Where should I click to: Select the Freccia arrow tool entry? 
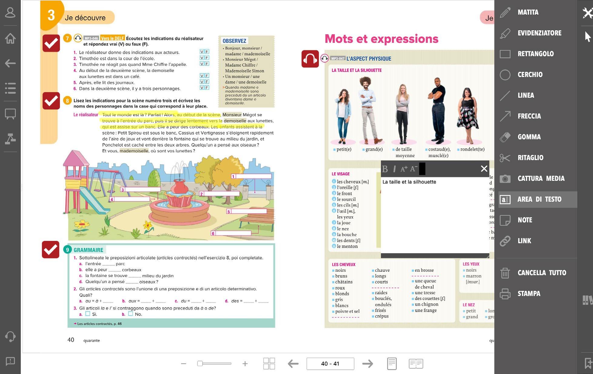pyautogui.click(x=529, y=116)
